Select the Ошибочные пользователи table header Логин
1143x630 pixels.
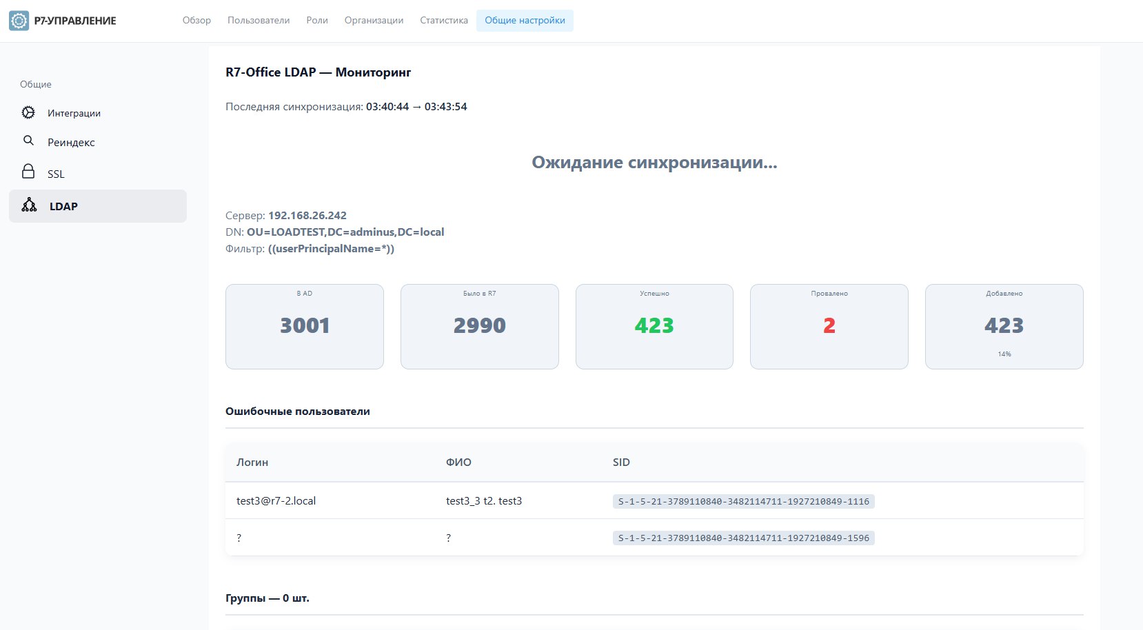click(x=252, y=462)
